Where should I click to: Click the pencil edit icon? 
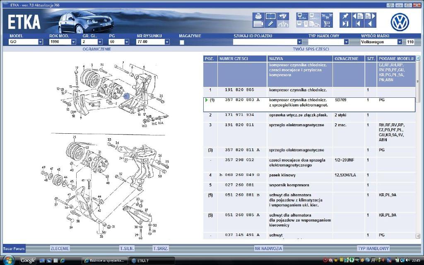[x=270, y=24]
